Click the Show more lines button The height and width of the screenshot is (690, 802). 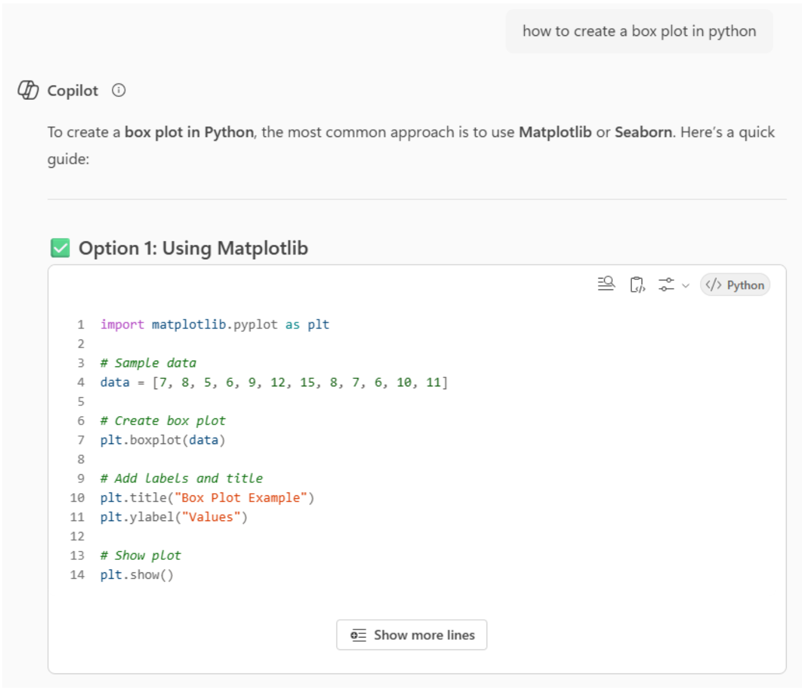tap(412, 635)
